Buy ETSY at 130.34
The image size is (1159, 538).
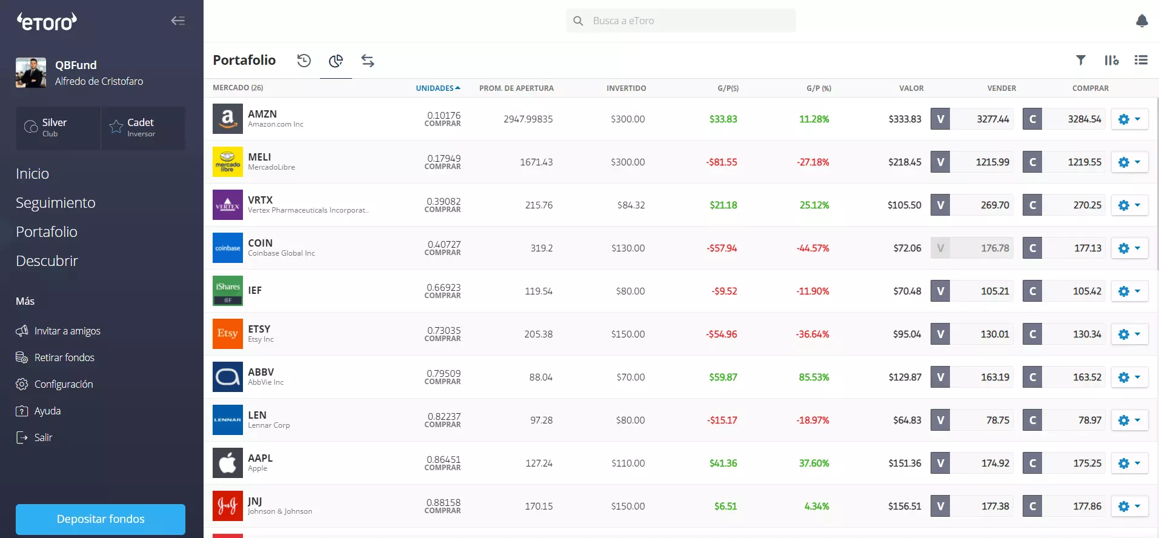[x=1064, y=334]
